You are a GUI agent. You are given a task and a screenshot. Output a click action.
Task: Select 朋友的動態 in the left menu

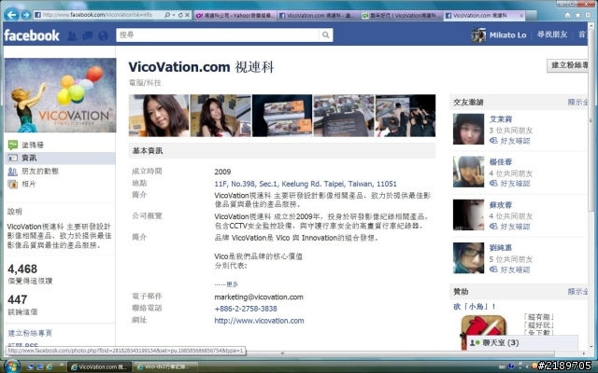point(39,172)
